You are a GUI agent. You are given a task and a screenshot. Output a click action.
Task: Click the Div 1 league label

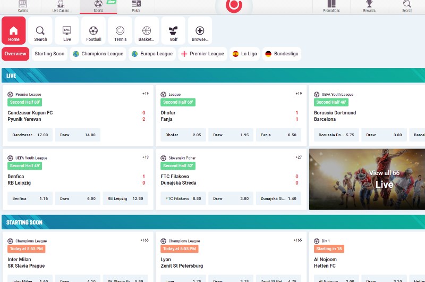(x=326, y=241)
